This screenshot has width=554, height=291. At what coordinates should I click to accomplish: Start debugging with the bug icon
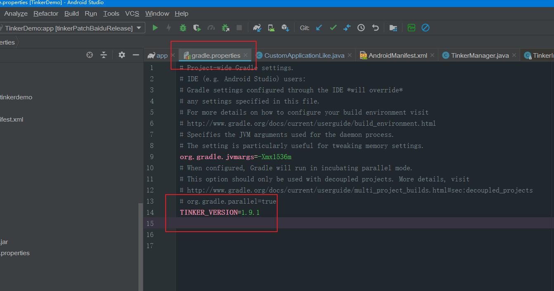point(183,28)
